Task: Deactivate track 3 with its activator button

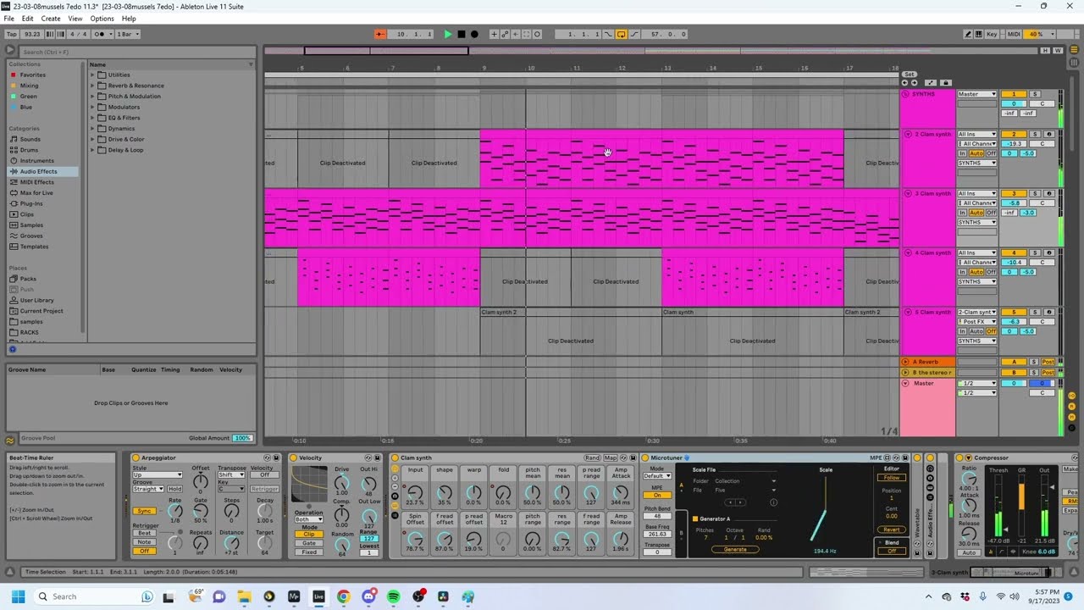Action: point(1014,193)
